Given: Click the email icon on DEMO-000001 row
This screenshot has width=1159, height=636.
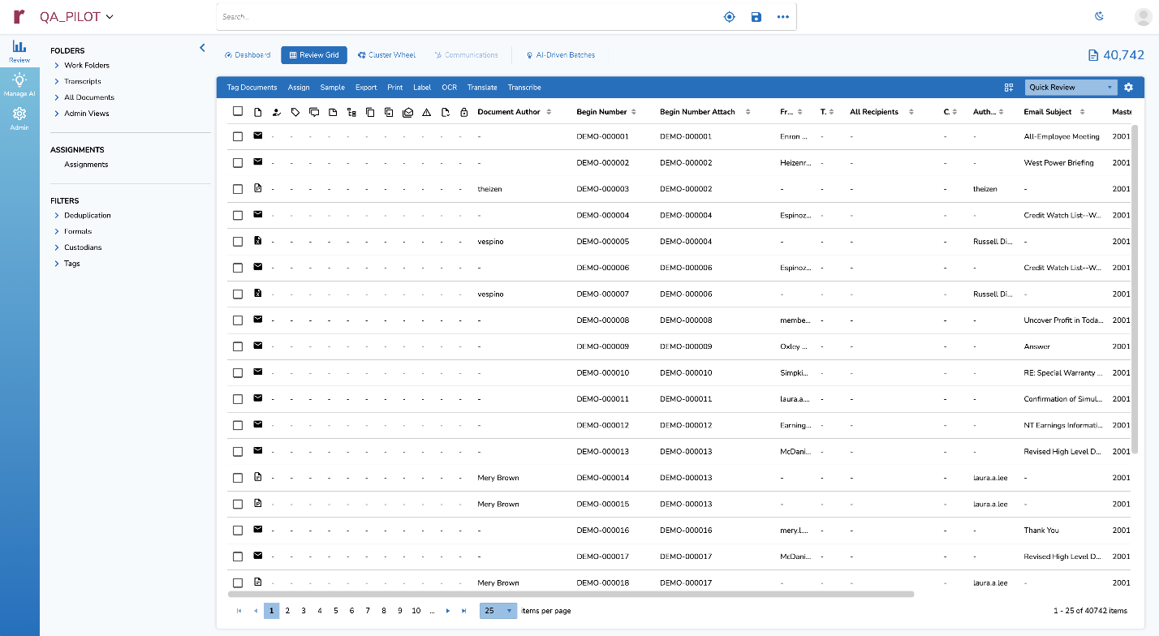Looking at the screenshot, I should [258, 135].
